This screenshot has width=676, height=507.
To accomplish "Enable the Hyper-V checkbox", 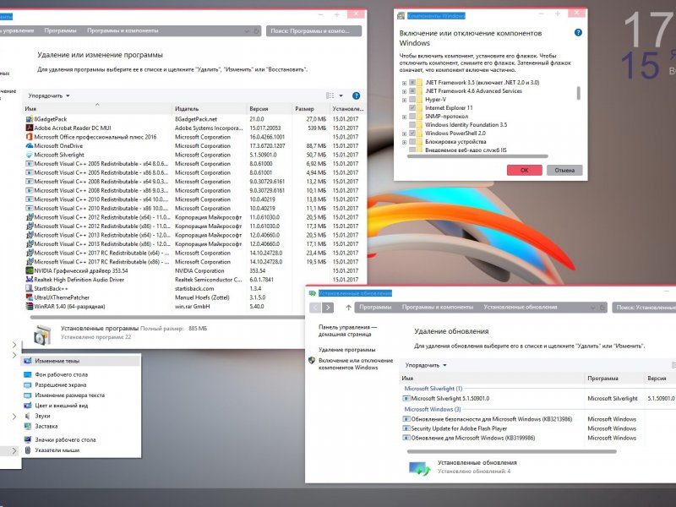I will point(412,100).
